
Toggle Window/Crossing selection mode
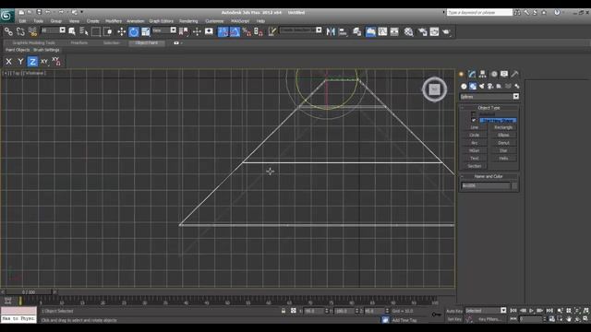pos(108,31)
